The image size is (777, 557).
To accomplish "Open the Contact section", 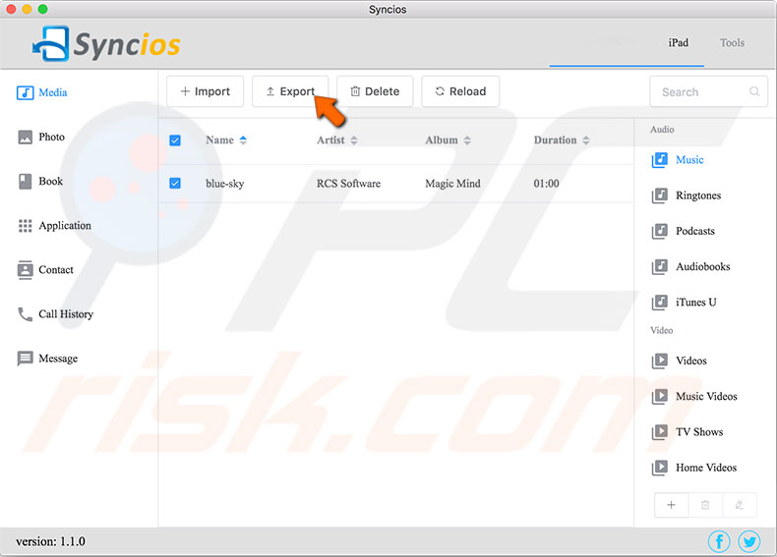I will [x=45, y=270].
